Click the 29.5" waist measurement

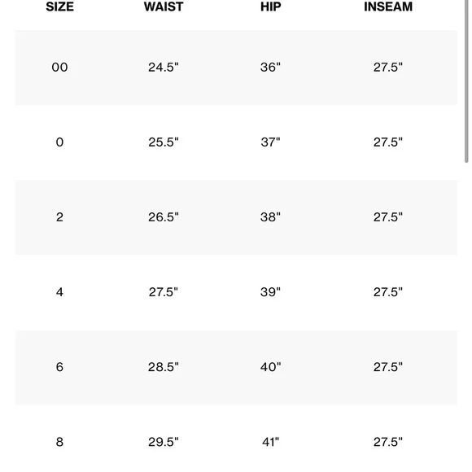point(164,442)
